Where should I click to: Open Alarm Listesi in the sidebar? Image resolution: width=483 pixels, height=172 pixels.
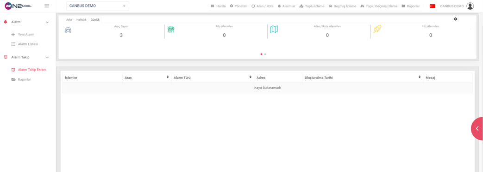pos(28,44)
